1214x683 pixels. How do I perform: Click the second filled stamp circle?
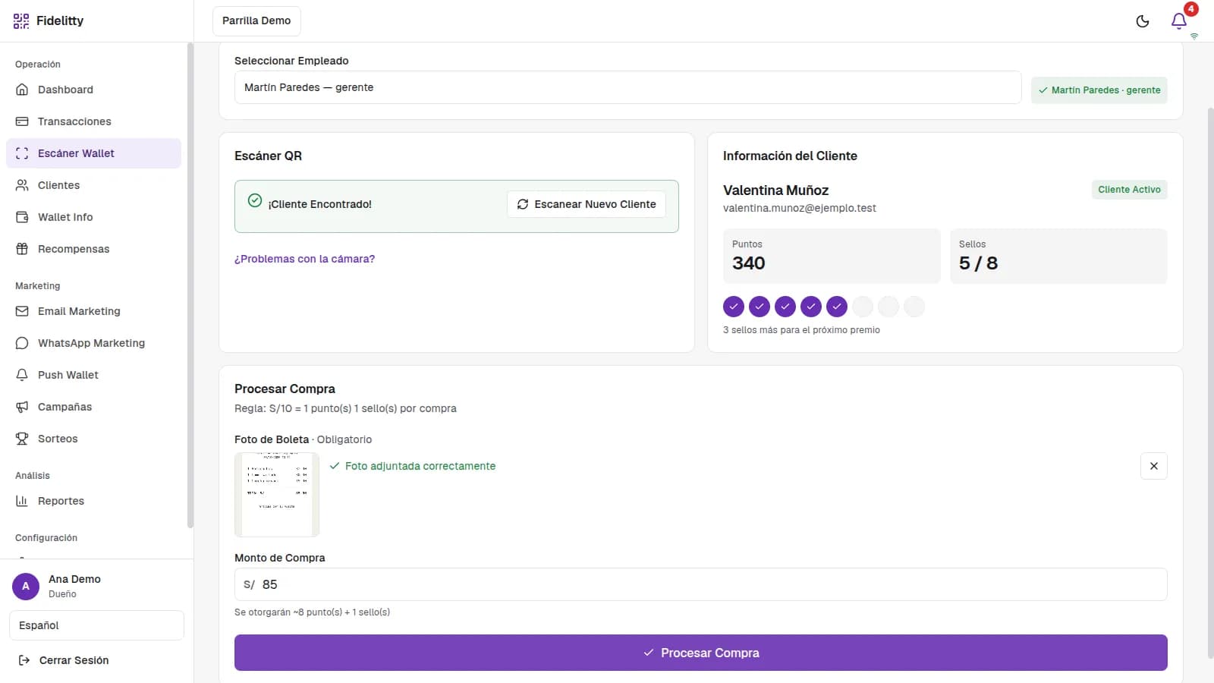(x=760, y=307)
